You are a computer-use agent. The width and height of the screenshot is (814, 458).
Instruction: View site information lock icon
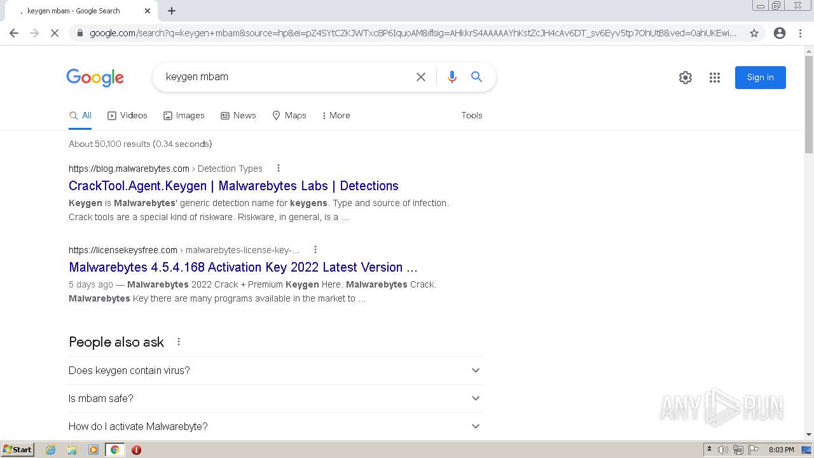pyautogui.click(x=79, y=33)
